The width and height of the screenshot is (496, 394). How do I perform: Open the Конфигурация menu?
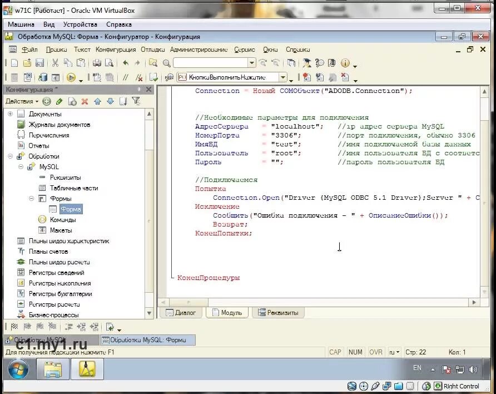click(x=116, y=50)
